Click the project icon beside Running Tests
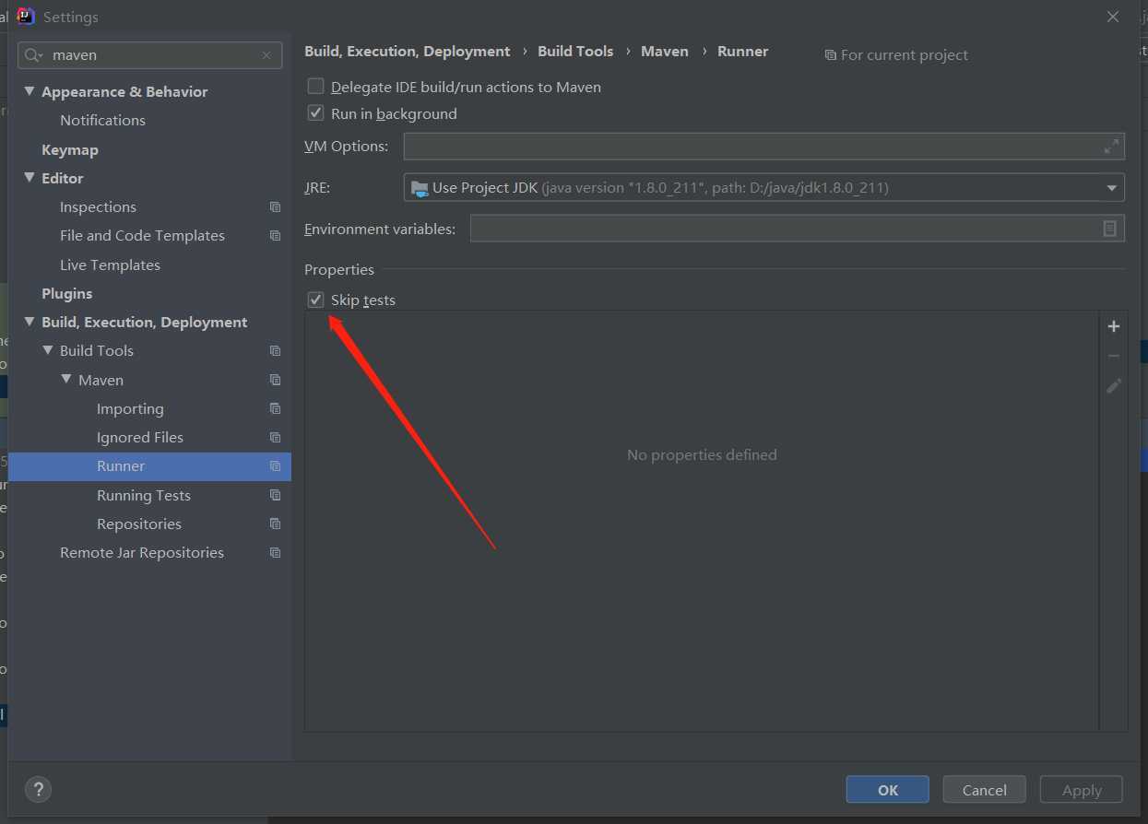Image resolution: width=1148 pixels, height=824 pixels. tap(275, 495)
